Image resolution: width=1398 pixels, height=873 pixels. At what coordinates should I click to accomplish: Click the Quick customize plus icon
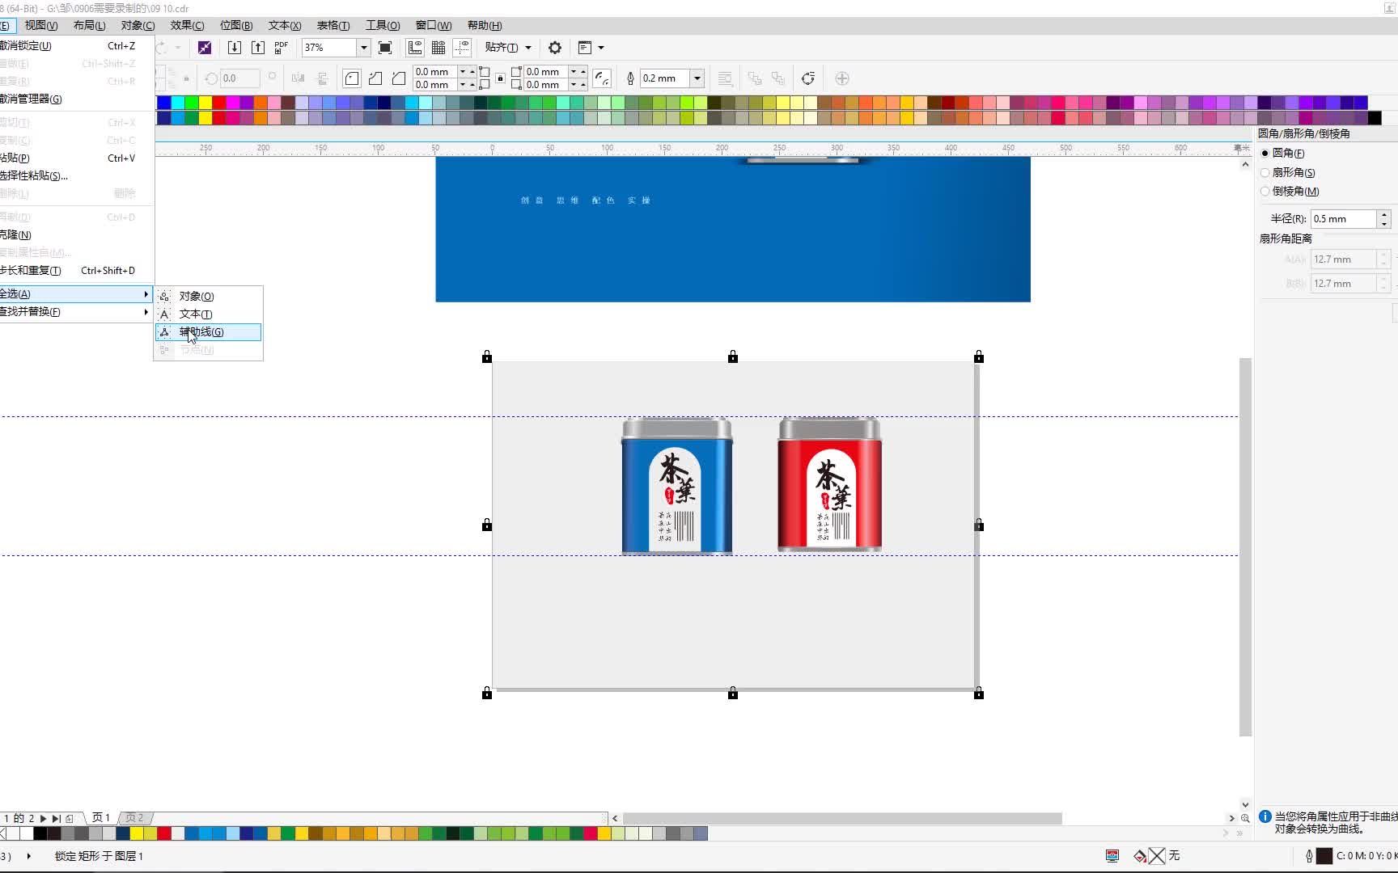[842, 78]
